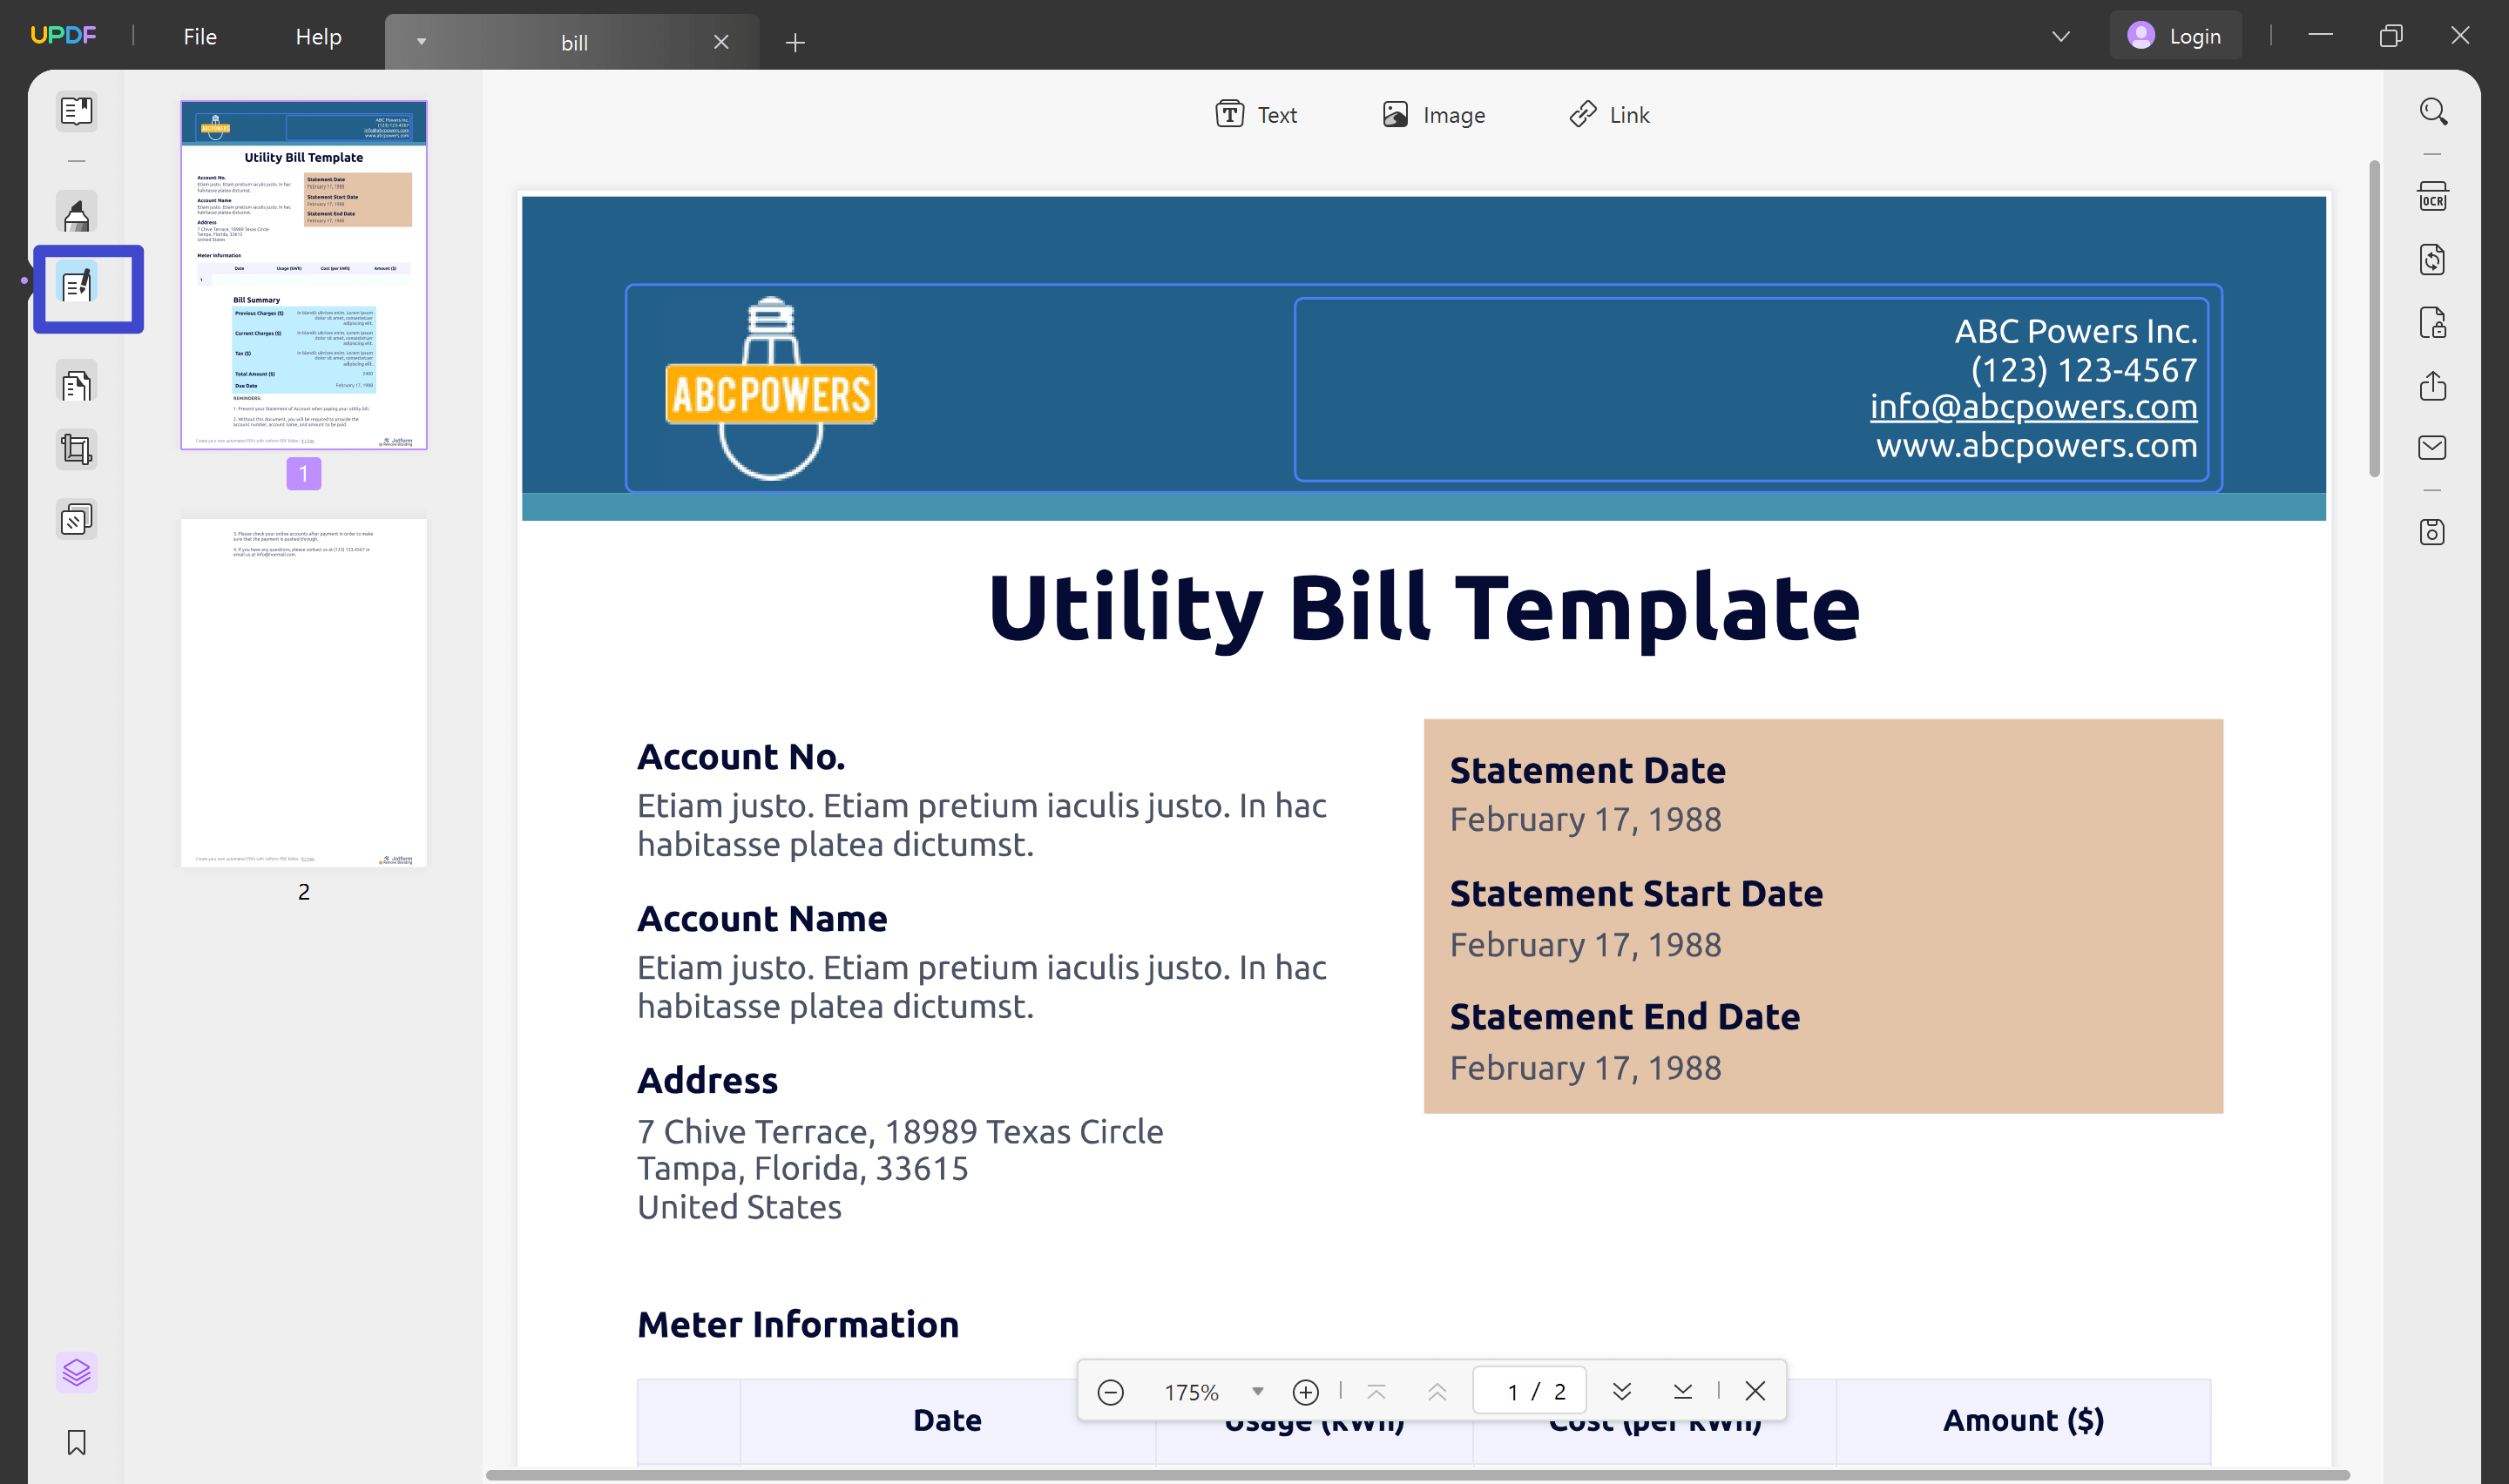Run OCR on the document
2509x1484 pixels.
2434,196
